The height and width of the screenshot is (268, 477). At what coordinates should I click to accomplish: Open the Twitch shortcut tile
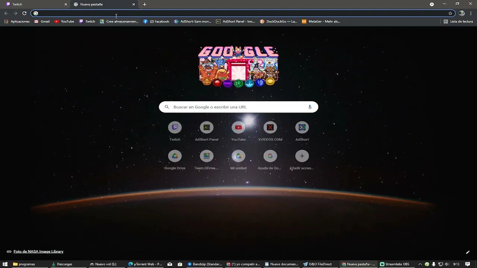tap(175, 131)
